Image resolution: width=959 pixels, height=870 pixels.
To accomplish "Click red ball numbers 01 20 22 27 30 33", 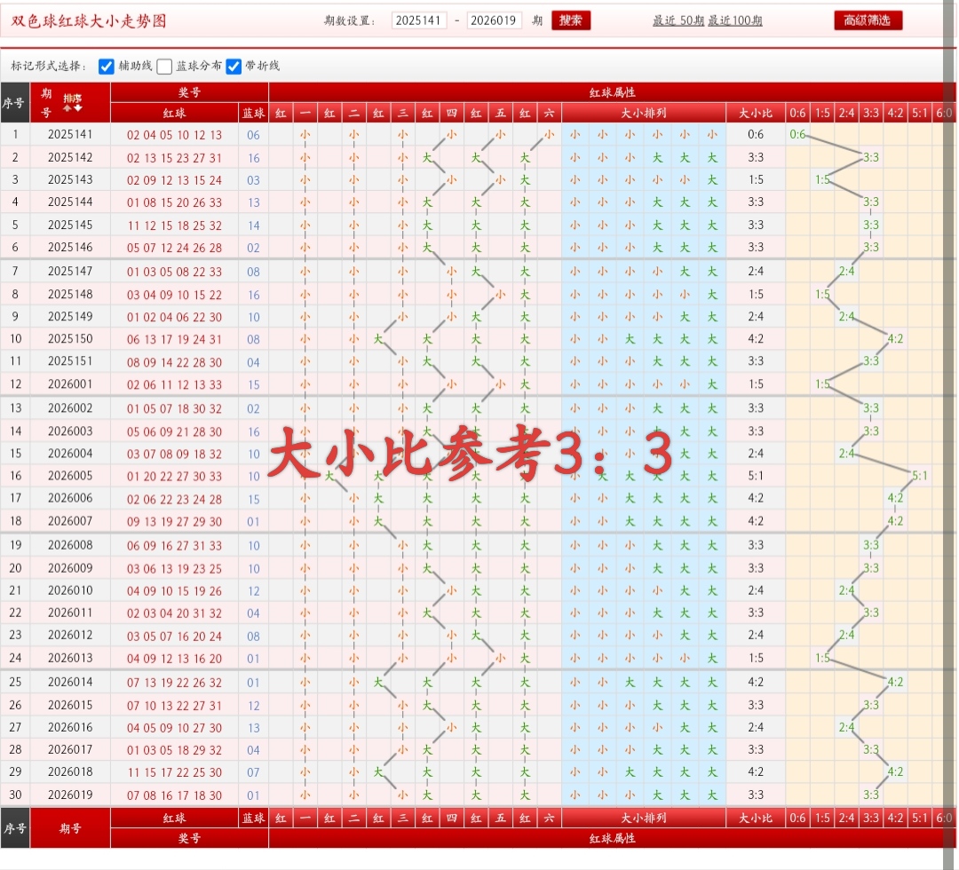I will click(174, 476).
